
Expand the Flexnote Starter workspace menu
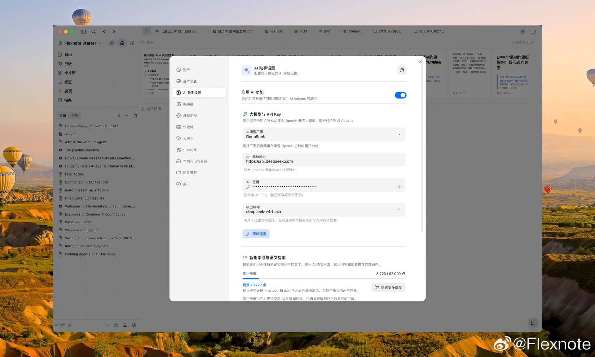click(101, 43)
